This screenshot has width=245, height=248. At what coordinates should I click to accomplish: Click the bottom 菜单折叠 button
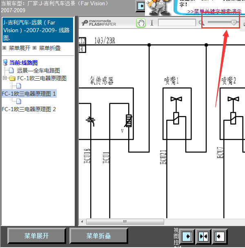point(99,236)
